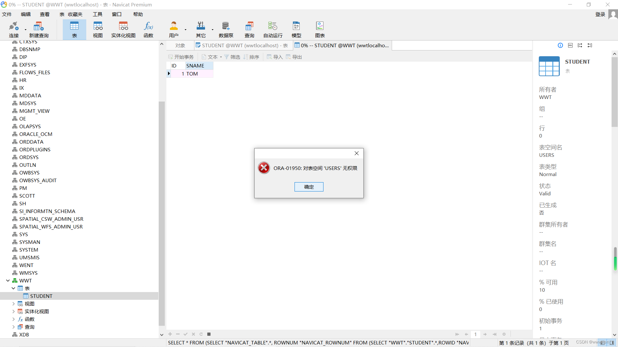The height and width of the screenshot is (347, 618).
Task: Close the ORA-01950 error dialog
Action: pyautogui.click(x=356, y=153)
